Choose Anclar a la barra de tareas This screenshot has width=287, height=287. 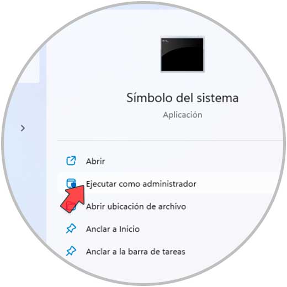coord(136,252)
